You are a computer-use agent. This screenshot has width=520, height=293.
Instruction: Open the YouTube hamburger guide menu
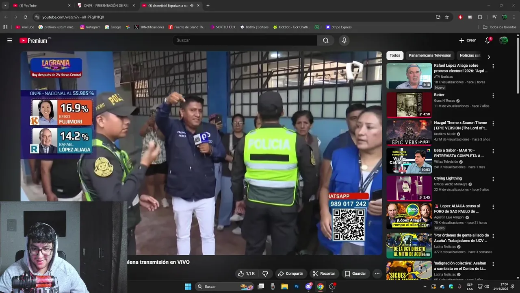(x=10, y=40)
